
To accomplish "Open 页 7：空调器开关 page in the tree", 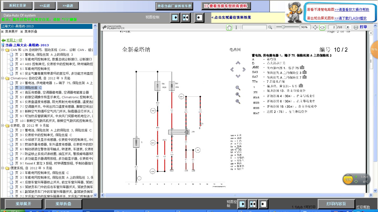I will point(54,107).
